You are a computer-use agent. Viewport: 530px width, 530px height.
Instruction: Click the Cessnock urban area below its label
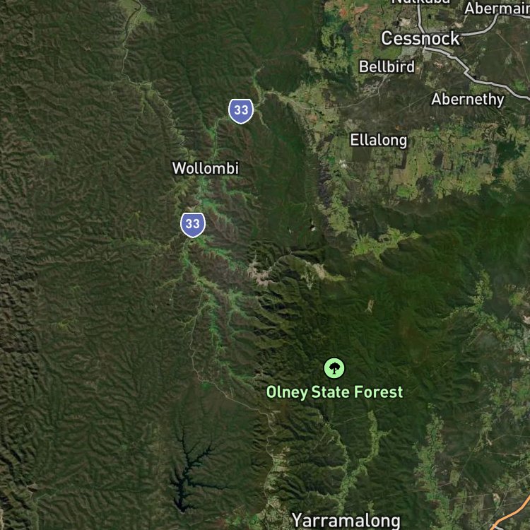pyautogui.click(x=414, y=54)
